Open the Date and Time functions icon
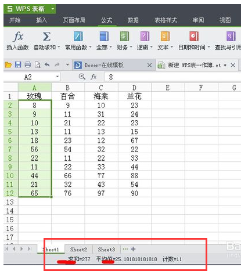The image size is (241, 278). pyautogui.click(x=194, y=37)
